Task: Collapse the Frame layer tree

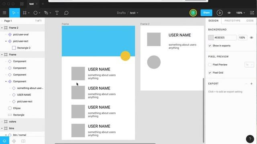Action: tap(2, 54)
